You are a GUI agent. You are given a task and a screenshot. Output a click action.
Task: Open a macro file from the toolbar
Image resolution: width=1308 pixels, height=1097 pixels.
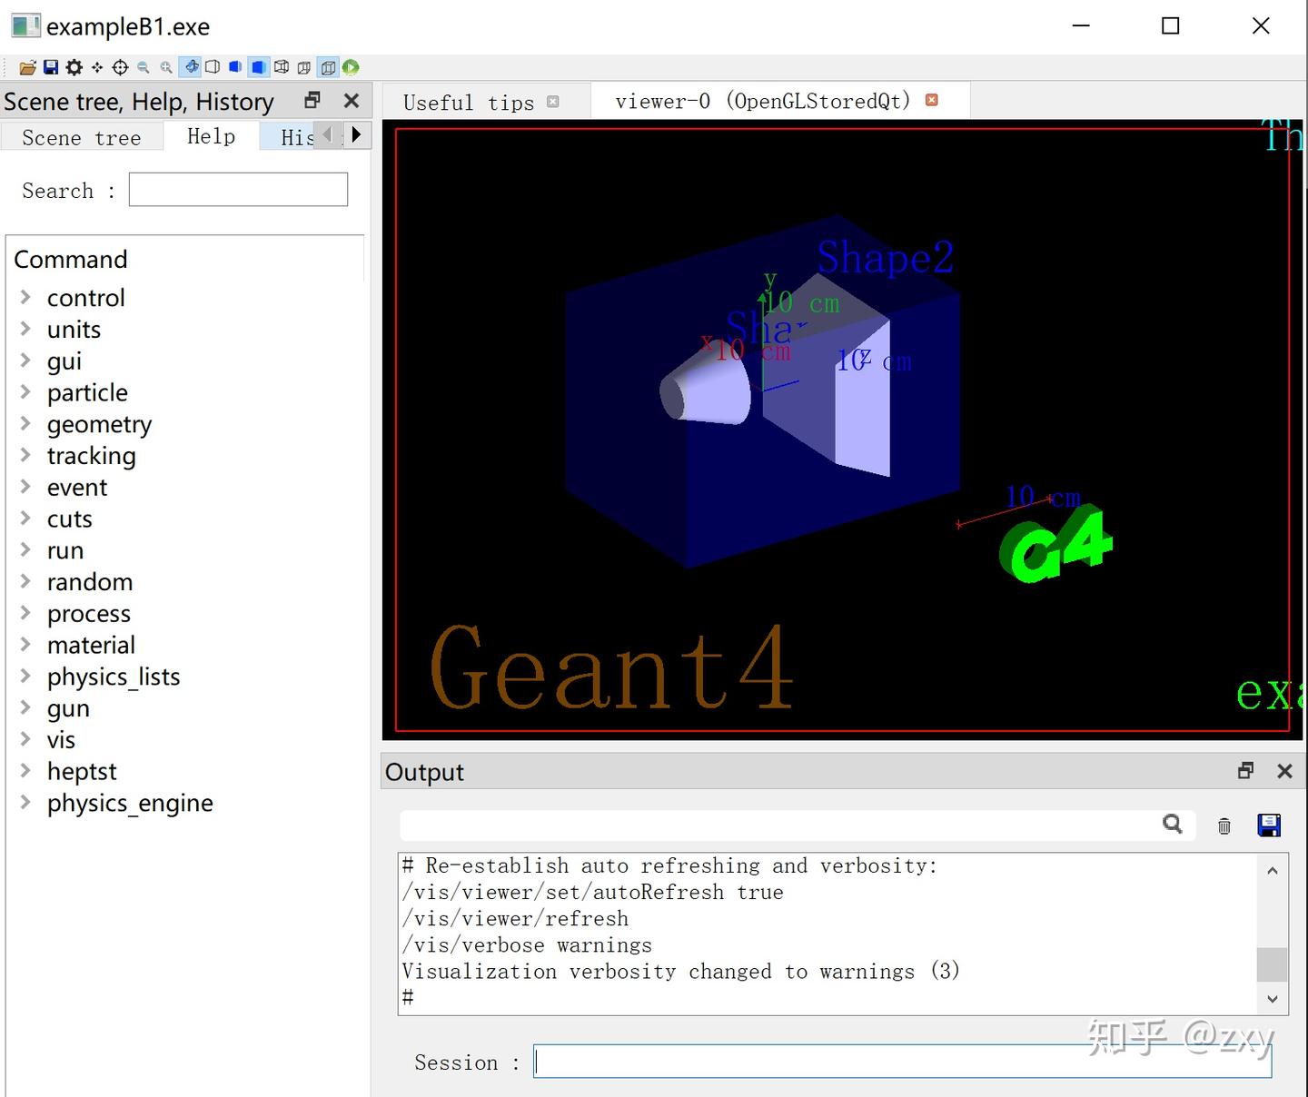click(27, 66)
